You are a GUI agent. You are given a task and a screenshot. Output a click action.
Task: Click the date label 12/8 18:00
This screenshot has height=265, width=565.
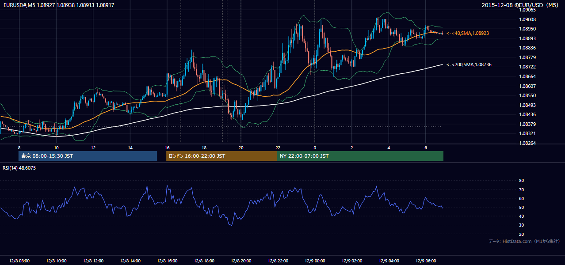[204, 261]
